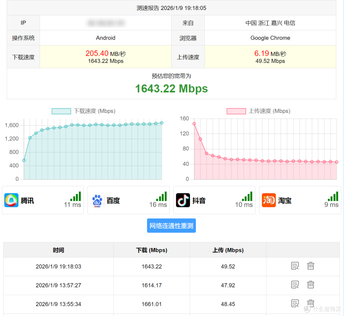Click the 11 ms Tencent latency value
Image resolution: width=344 pixels, height=316 pixels.
[x=73, y=205]
